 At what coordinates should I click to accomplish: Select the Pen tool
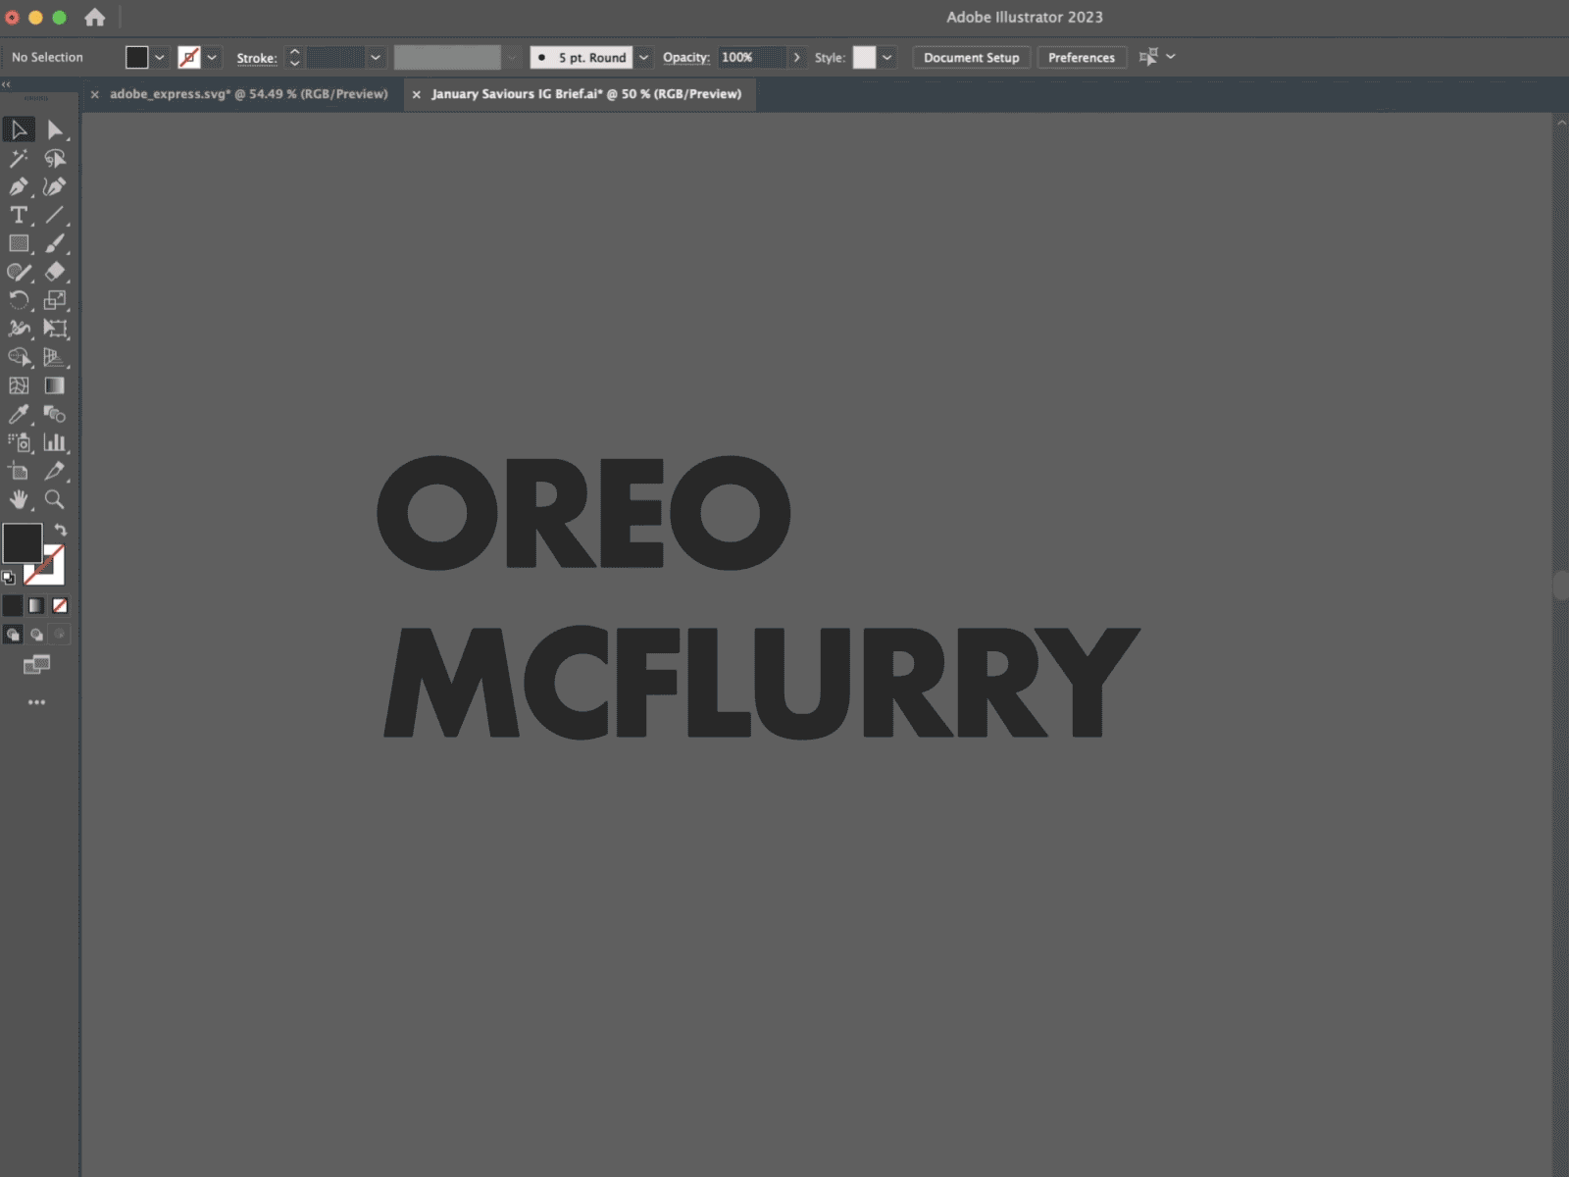click(x=19, y=186)
